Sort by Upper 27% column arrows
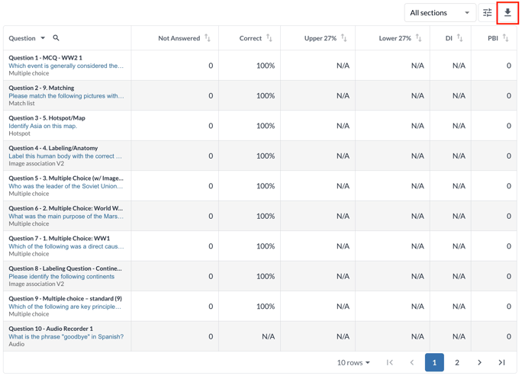Viewport: 525px width, 379px height. point(344,38)
